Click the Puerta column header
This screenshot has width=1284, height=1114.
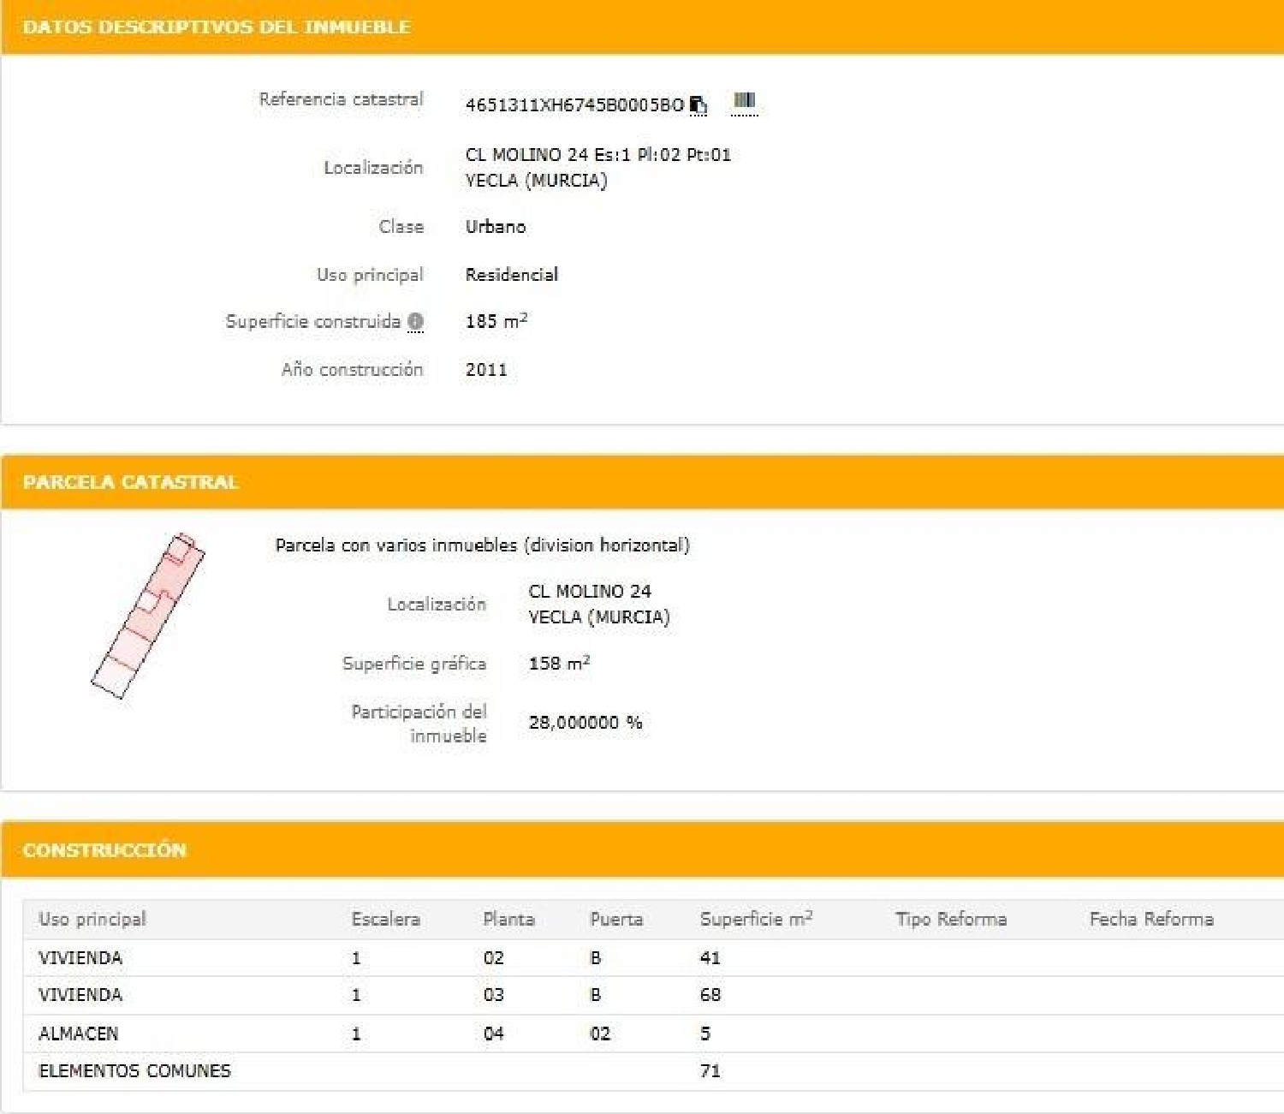click(615, 920)
